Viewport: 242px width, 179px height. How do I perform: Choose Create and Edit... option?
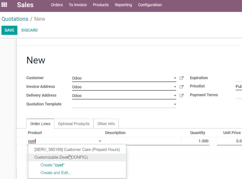[56, 173]
